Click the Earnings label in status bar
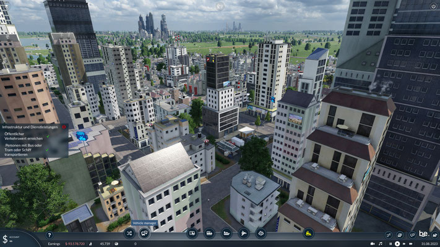Screen dimensions: 440x247 [x=54, y=244]
